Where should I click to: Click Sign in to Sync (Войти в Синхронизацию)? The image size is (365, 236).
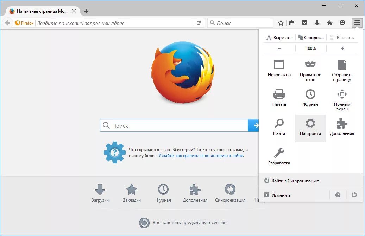tap(310, 181)
